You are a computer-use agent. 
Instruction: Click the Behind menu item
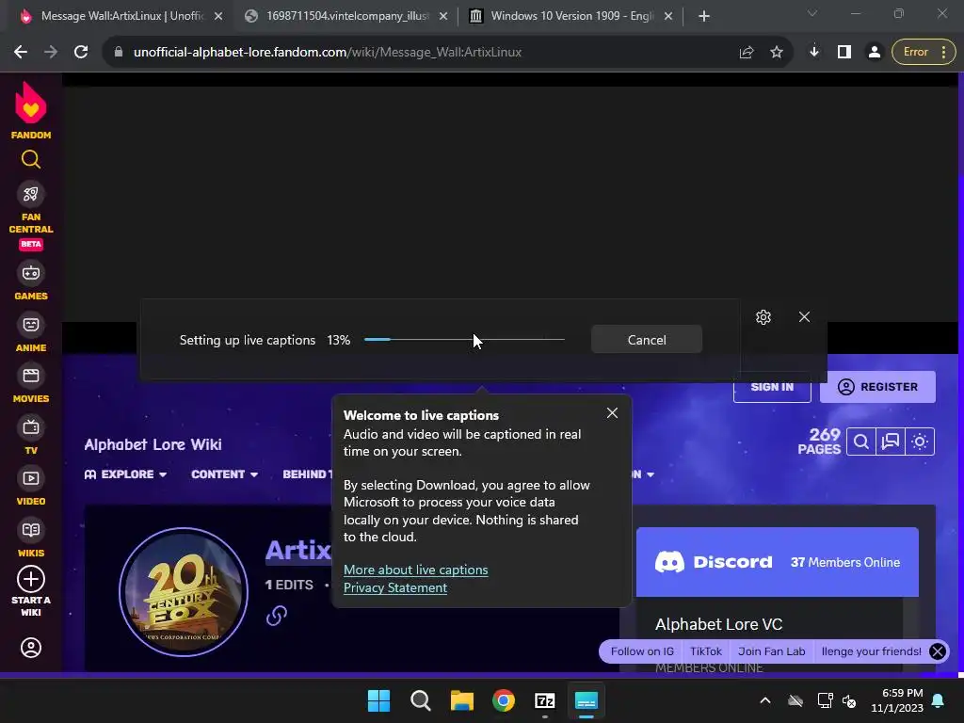[307, 474]
